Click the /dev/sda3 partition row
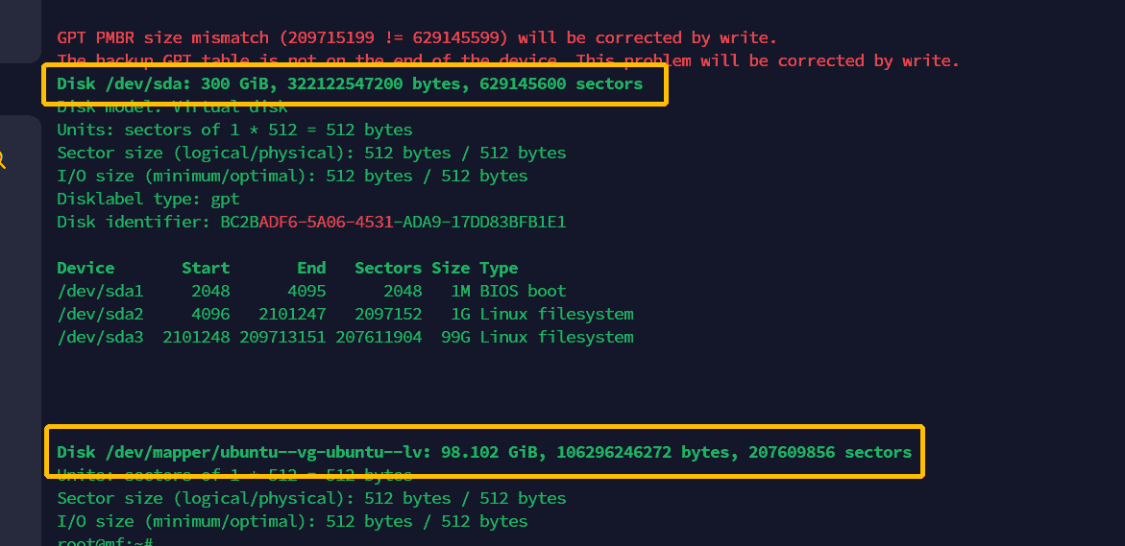Viewport: 1125px width, 546px height. [345, 337]
